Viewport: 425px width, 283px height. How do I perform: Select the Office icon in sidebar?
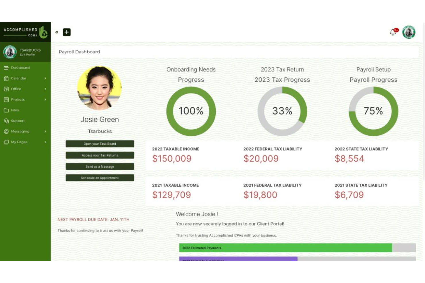(x=6, y=89)
